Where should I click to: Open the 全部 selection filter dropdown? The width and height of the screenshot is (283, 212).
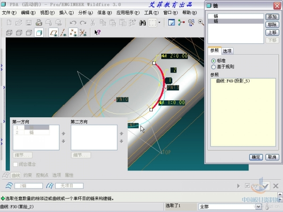coord(258,207)
